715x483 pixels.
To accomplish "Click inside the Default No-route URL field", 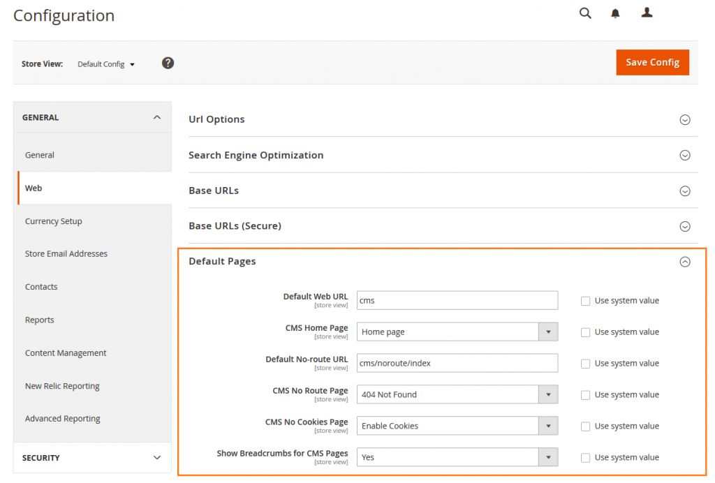I will click(457, 363).
